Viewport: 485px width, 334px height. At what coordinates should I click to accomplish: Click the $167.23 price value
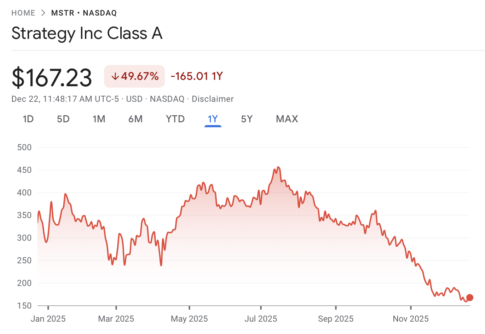(52, 77)
